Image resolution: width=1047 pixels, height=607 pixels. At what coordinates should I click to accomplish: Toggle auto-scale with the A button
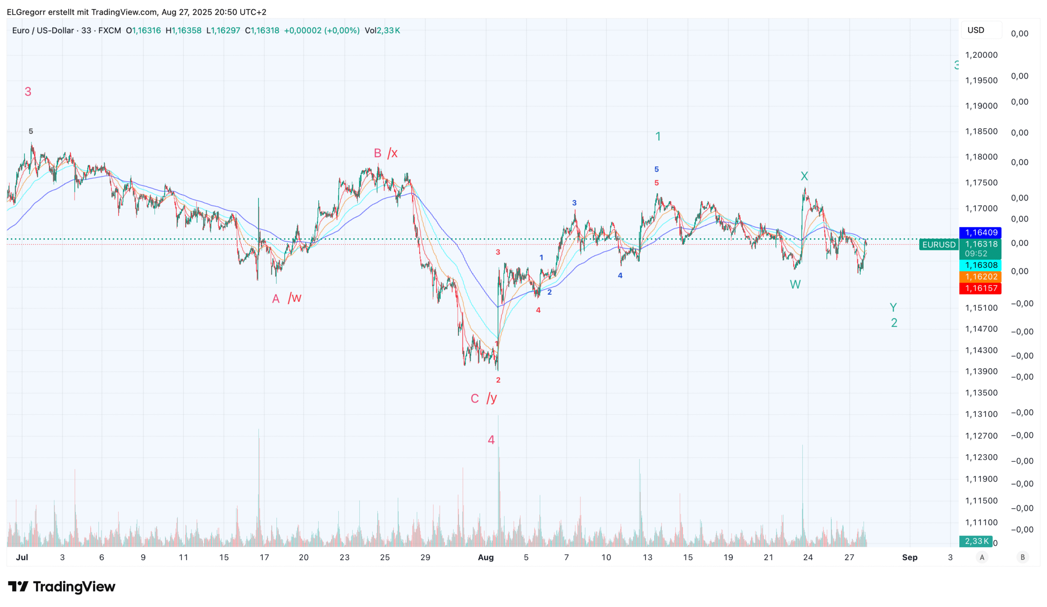pyautogui.click(x=982, y=557)
